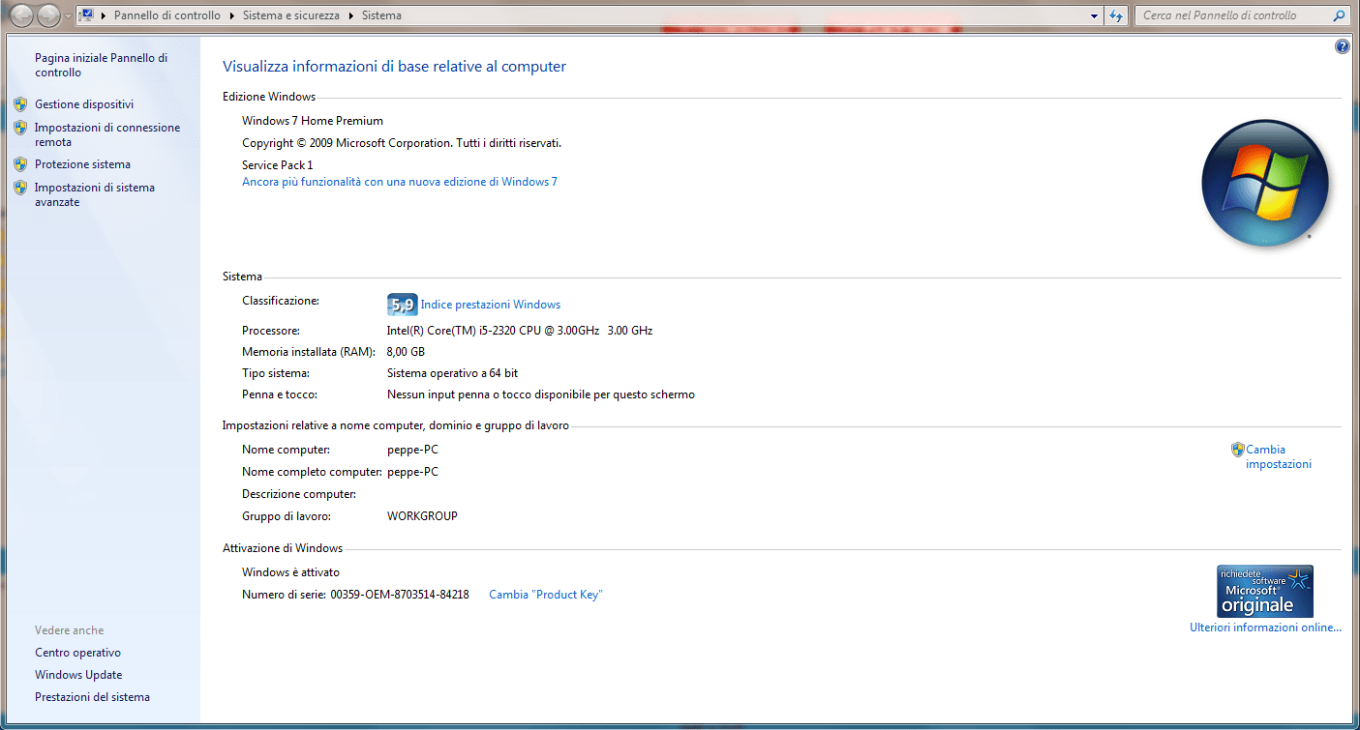Image resolution: width=1360 pixels, height=730 pixels.
Task: Click the Microsoft originale software badge
Action: (1265, 591)
